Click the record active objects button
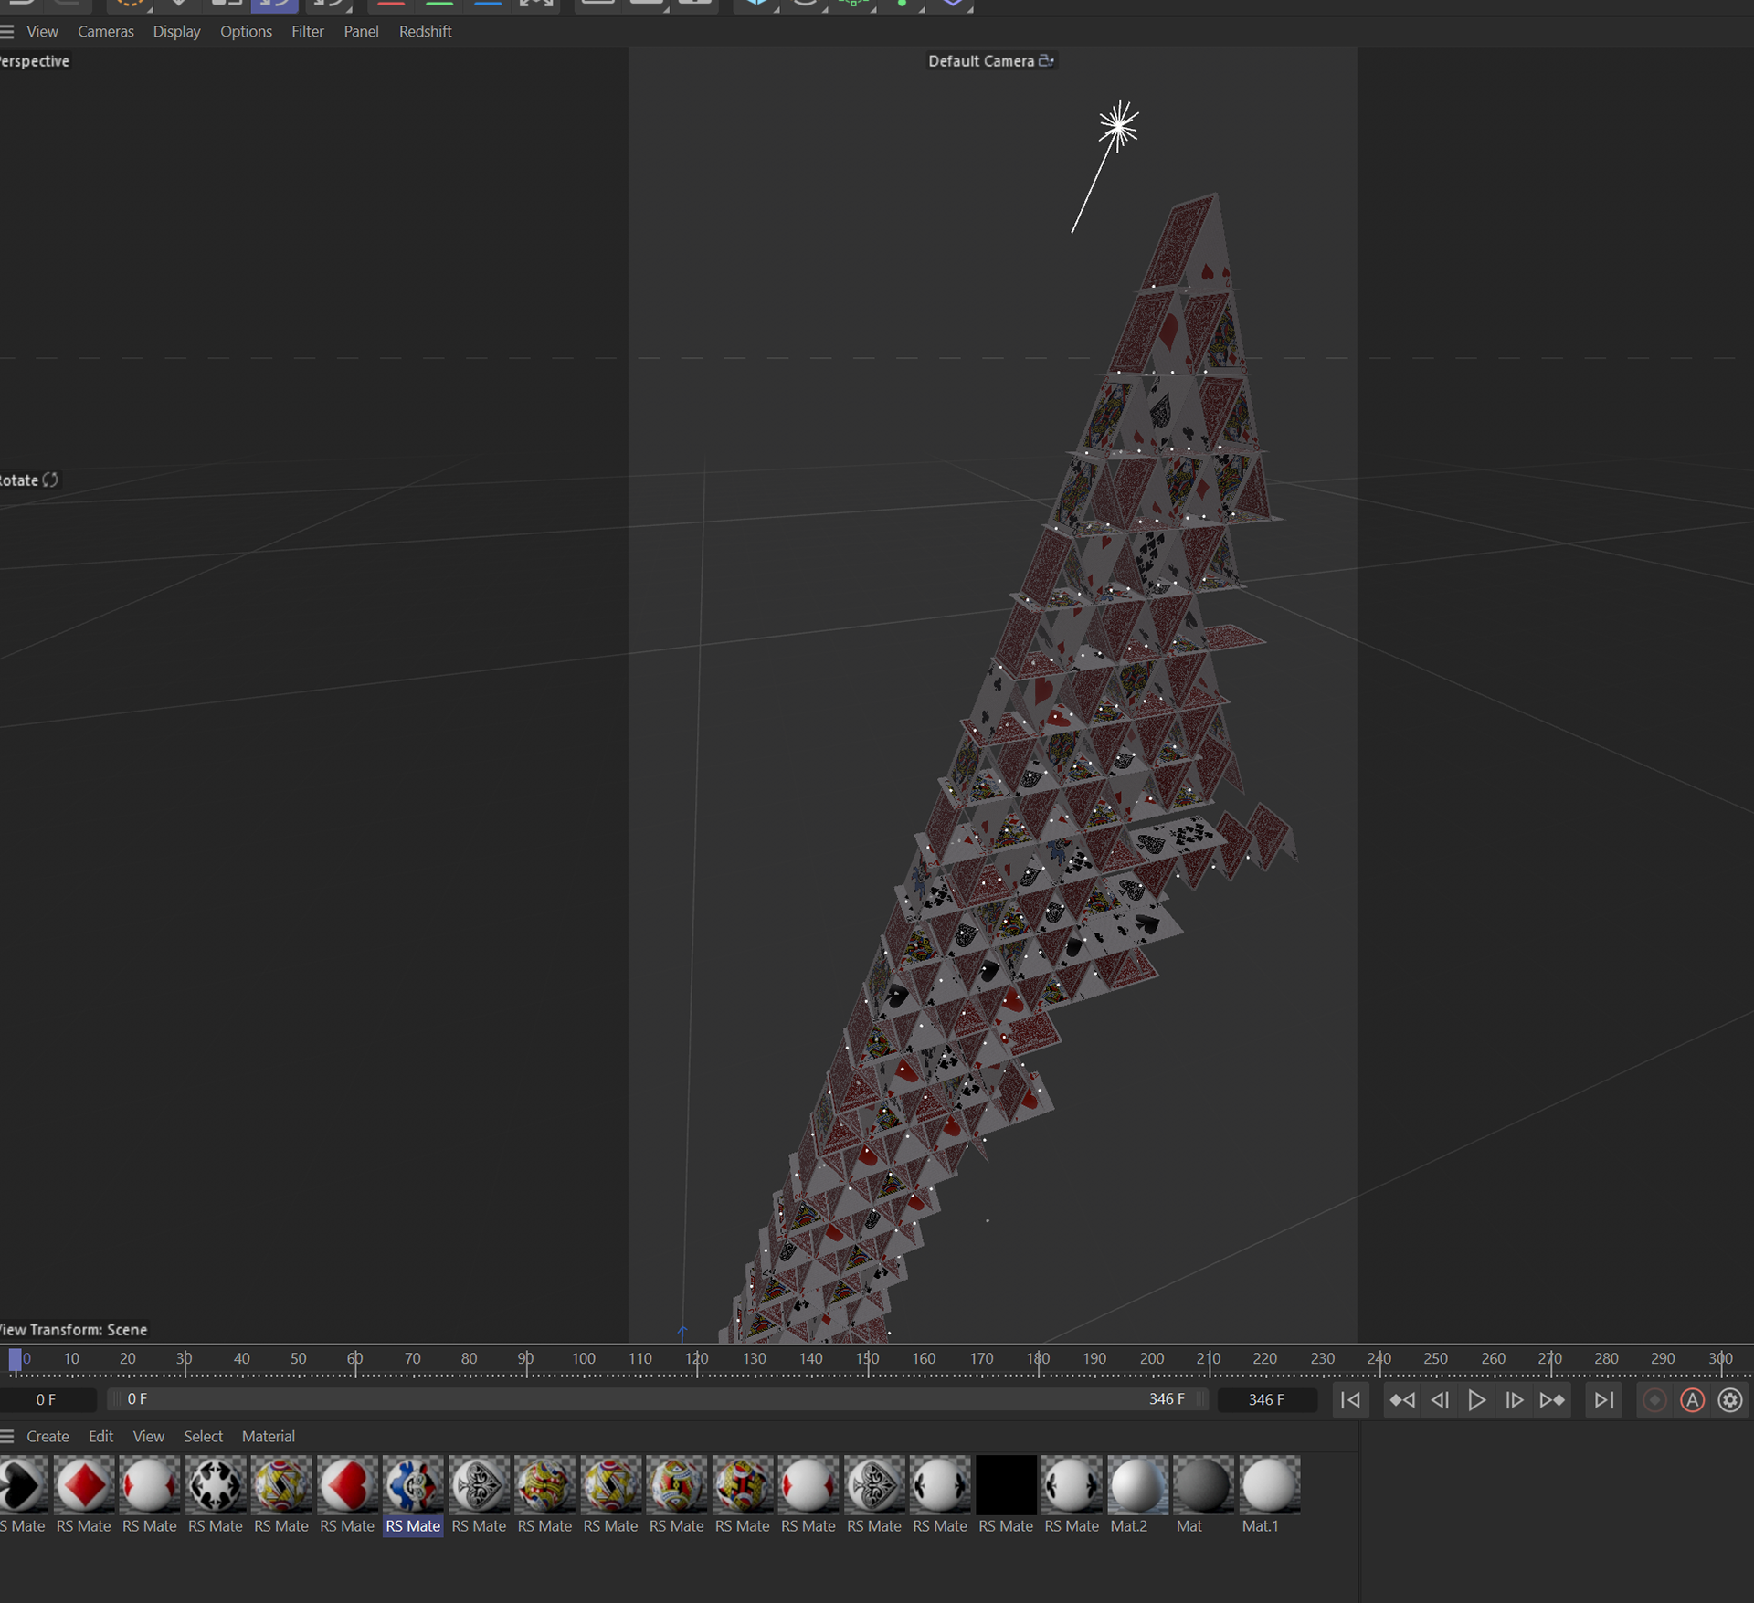The height and width of the screenshot is (1603, 1754). click(x=1654, y=1400)
